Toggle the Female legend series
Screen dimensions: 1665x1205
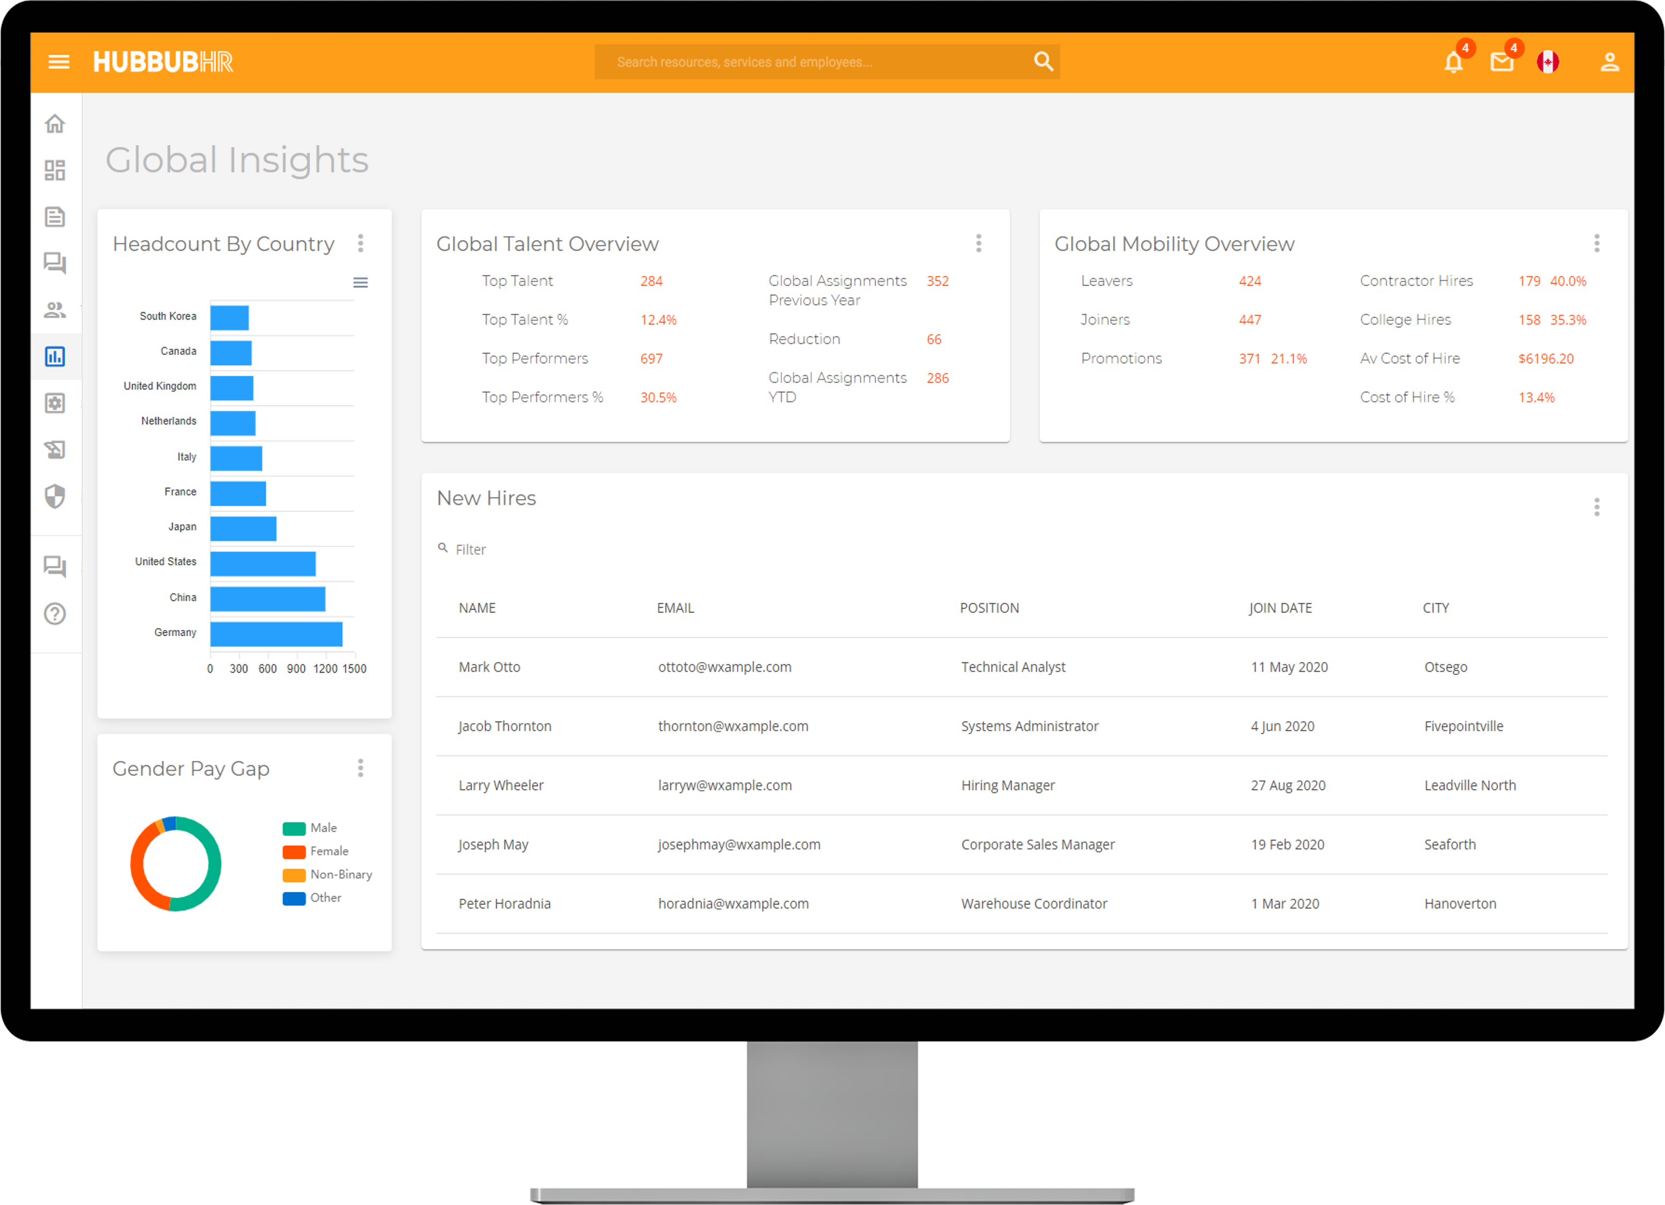[x=328, y=852]
